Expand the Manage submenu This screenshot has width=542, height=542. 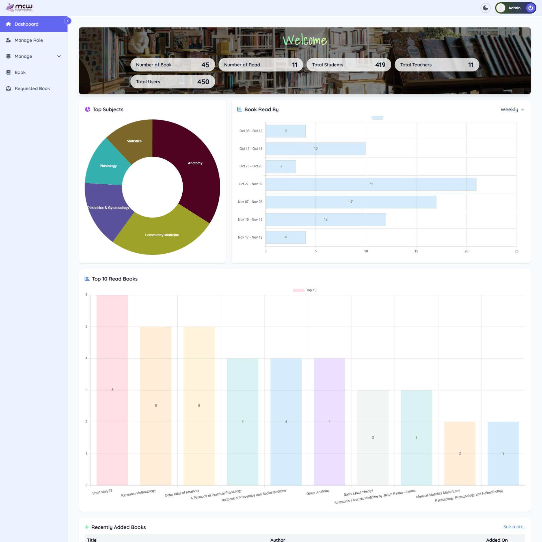tap(59, 56)
